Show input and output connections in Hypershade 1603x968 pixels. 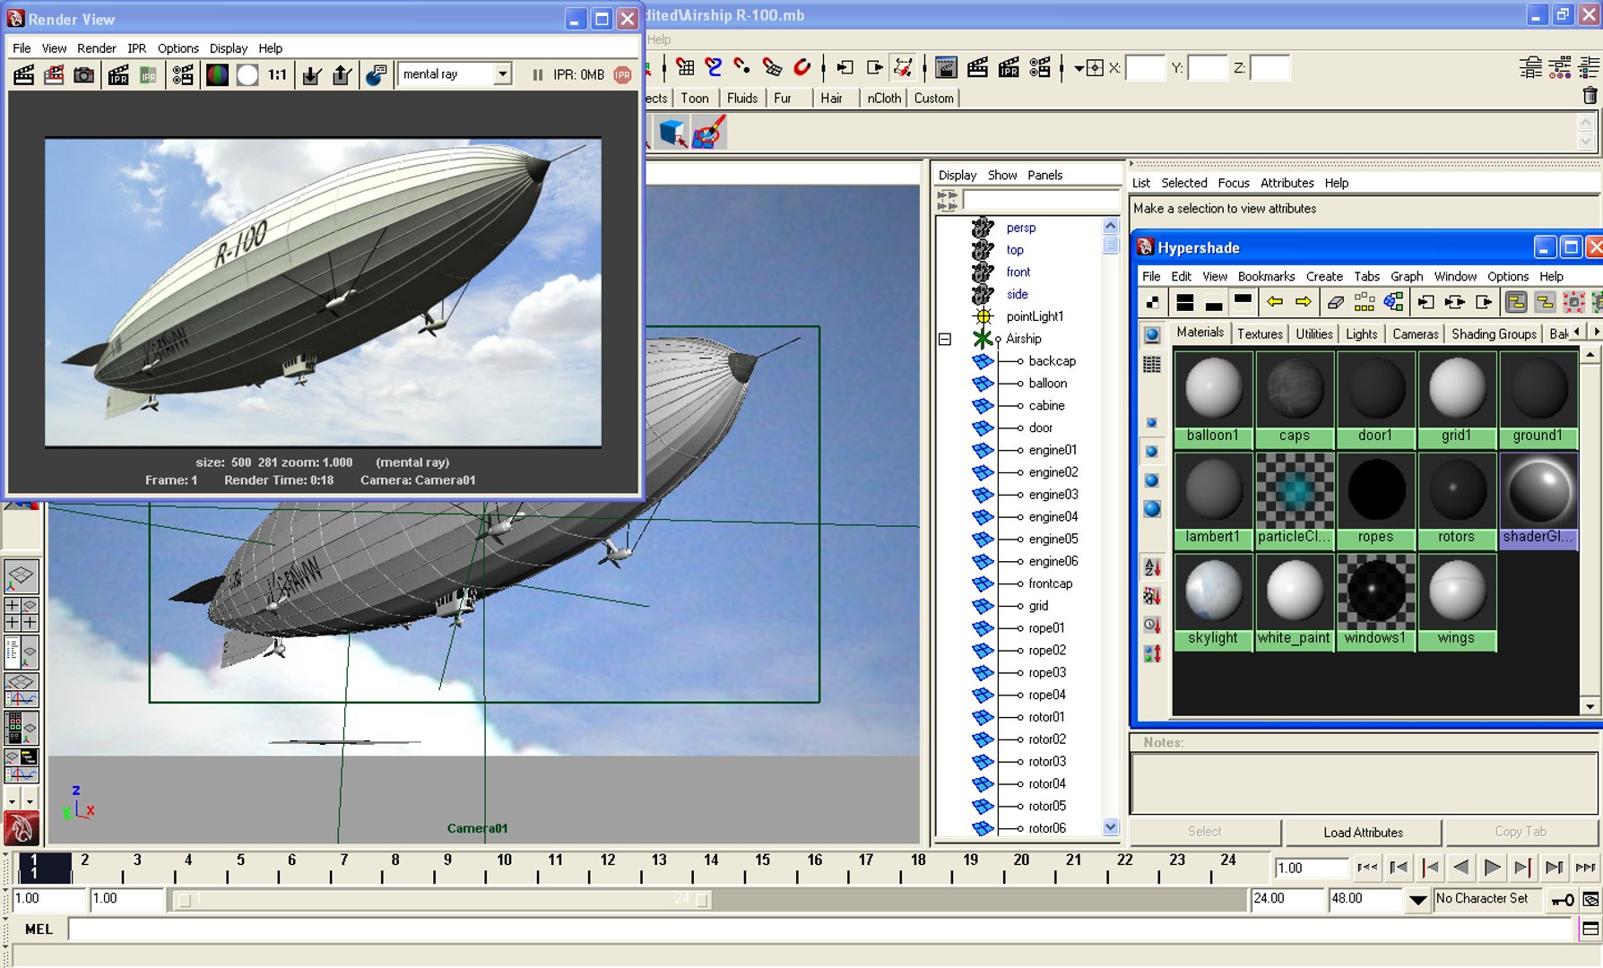[x=1455, y=302]
